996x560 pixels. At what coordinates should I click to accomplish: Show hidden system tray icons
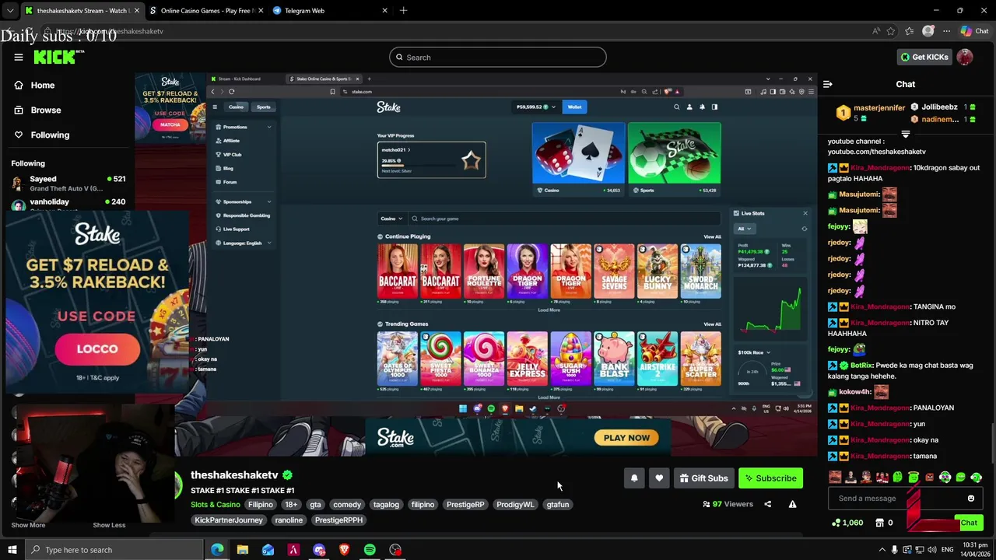(x=882, y=550)
